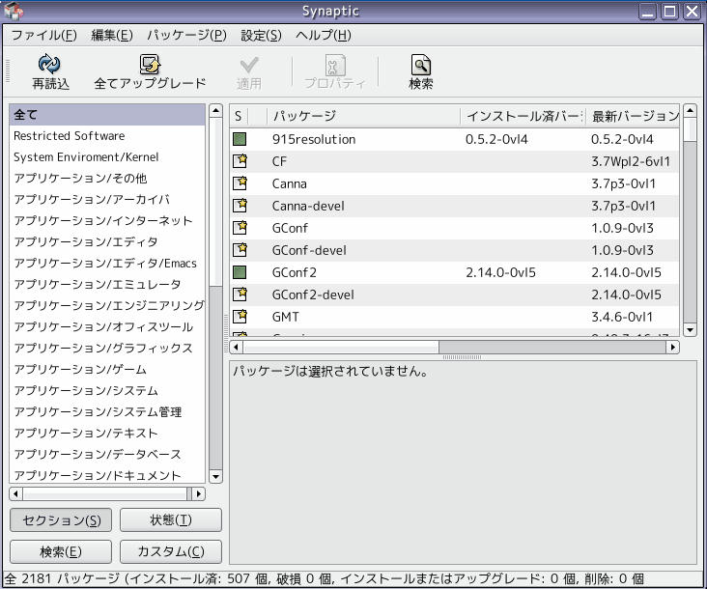Viewport: 707px width, 589px height.
Task: Click the 全てアップグレード upgrade-all icon
Action: (x=150, y=64)
